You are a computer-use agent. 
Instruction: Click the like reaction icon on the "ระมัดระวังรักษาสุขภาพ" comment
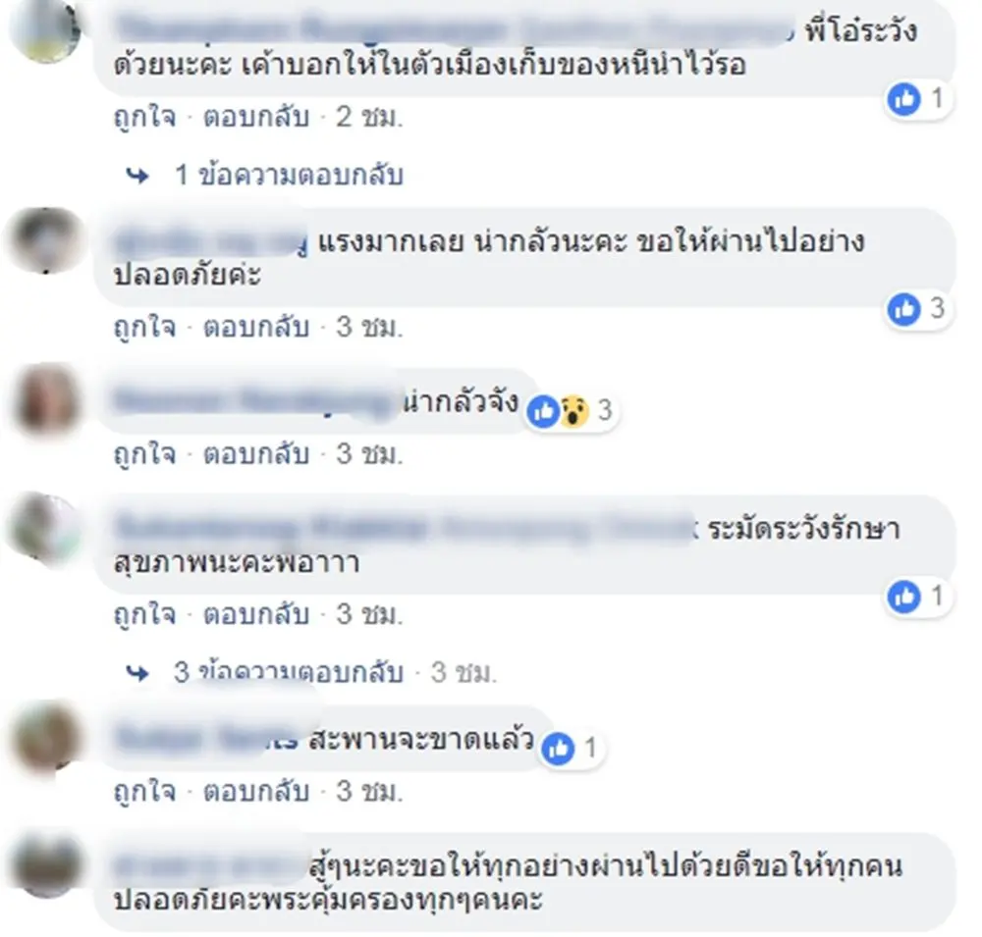coord(903,597)
